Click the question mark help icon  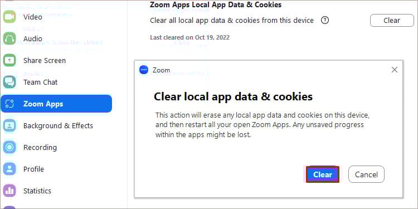325,20
